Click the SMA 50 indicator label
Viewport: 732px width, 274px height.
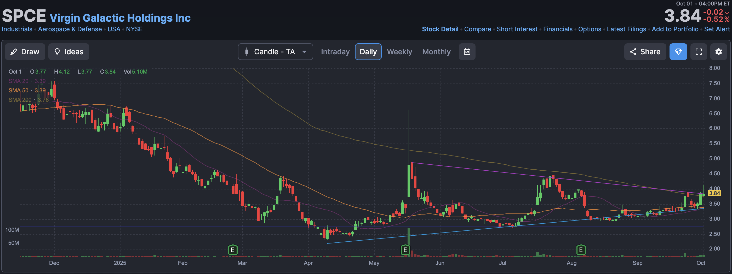tap(27, 91)
